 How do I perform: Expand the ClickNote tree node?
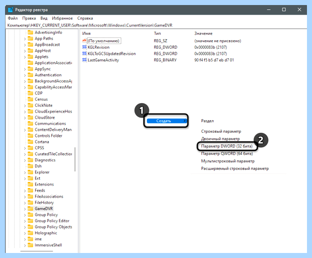[x=25, y=106]
